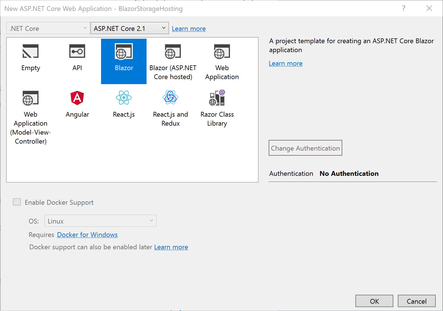Choose the API template icon
This screenshot has height=311, width=443.
tap(77, 51)
